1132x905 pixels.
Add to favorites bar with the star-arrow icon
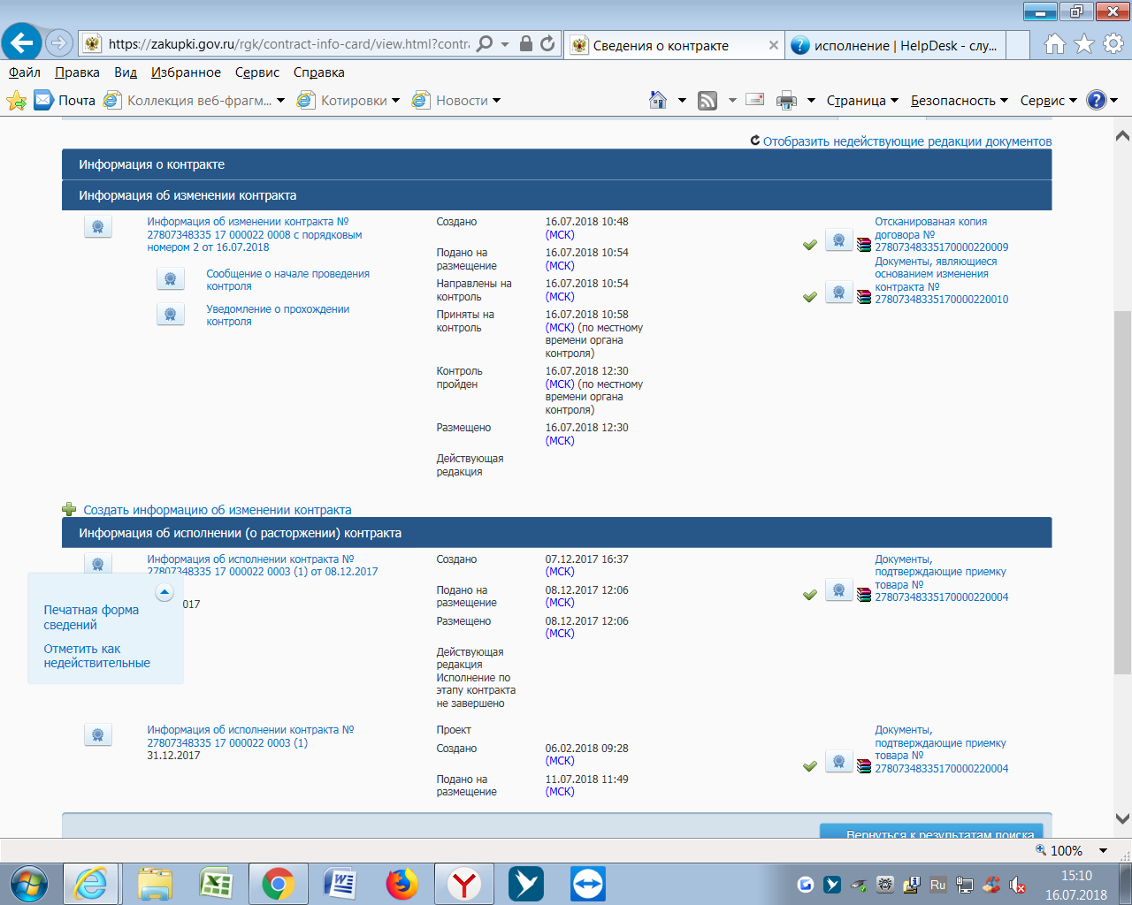click(x=16, y=101)
